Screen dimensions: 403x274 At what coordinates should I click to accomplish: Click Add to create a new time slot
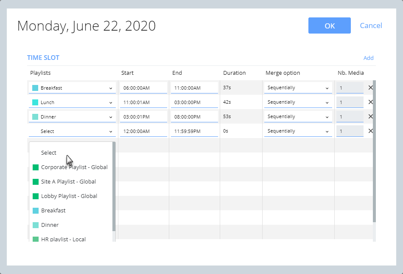368,58
